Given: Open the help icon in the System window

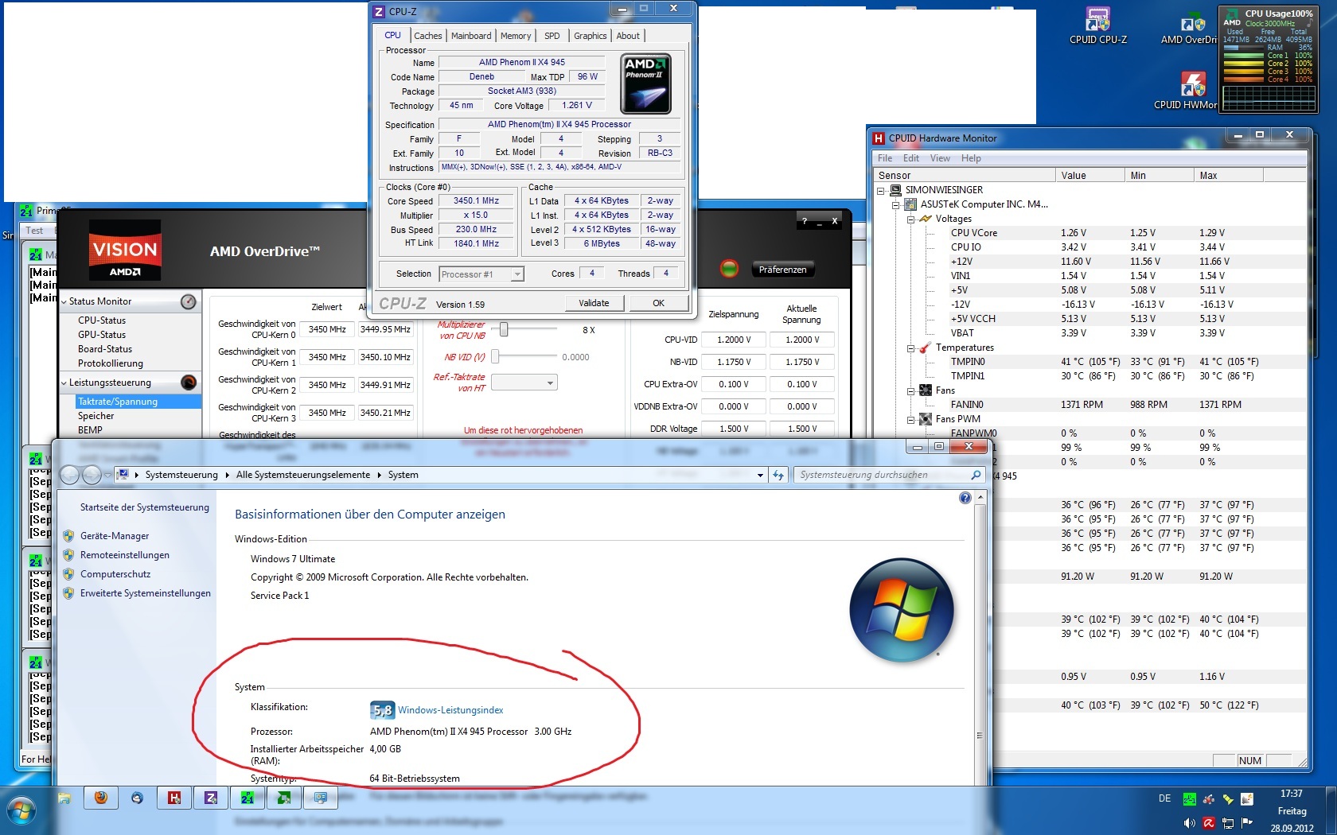Looking at the screenshot, I should 965,498.
